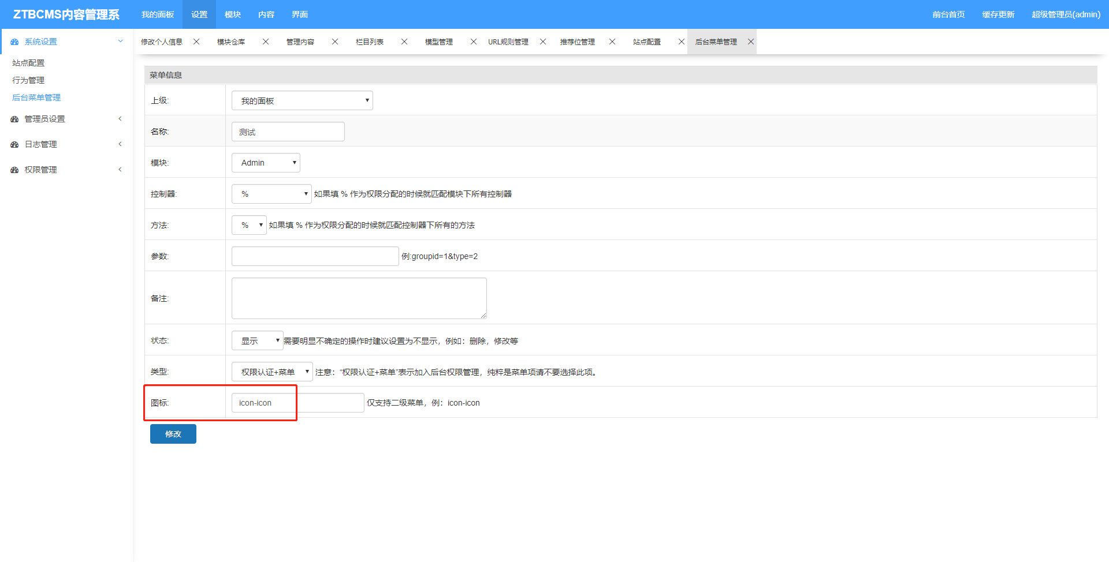Focus the 备注 textarea
The height and width of the screenshot is (562, 1109).
359,298
